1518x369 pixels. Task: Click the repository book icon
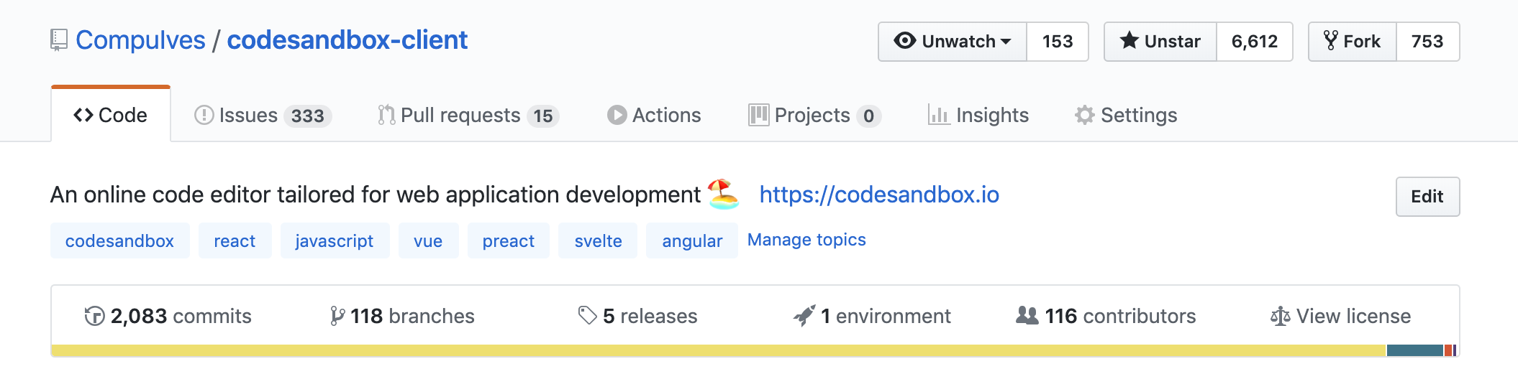59,40
